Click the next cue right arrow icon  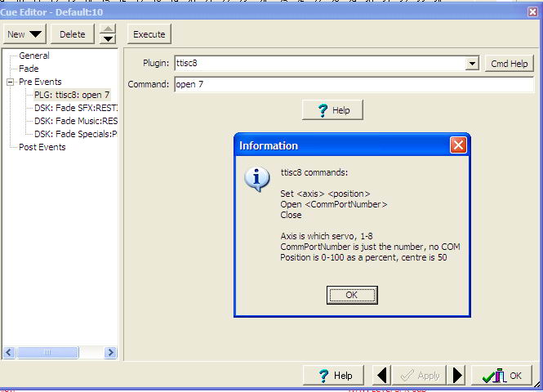pos(458,375)
